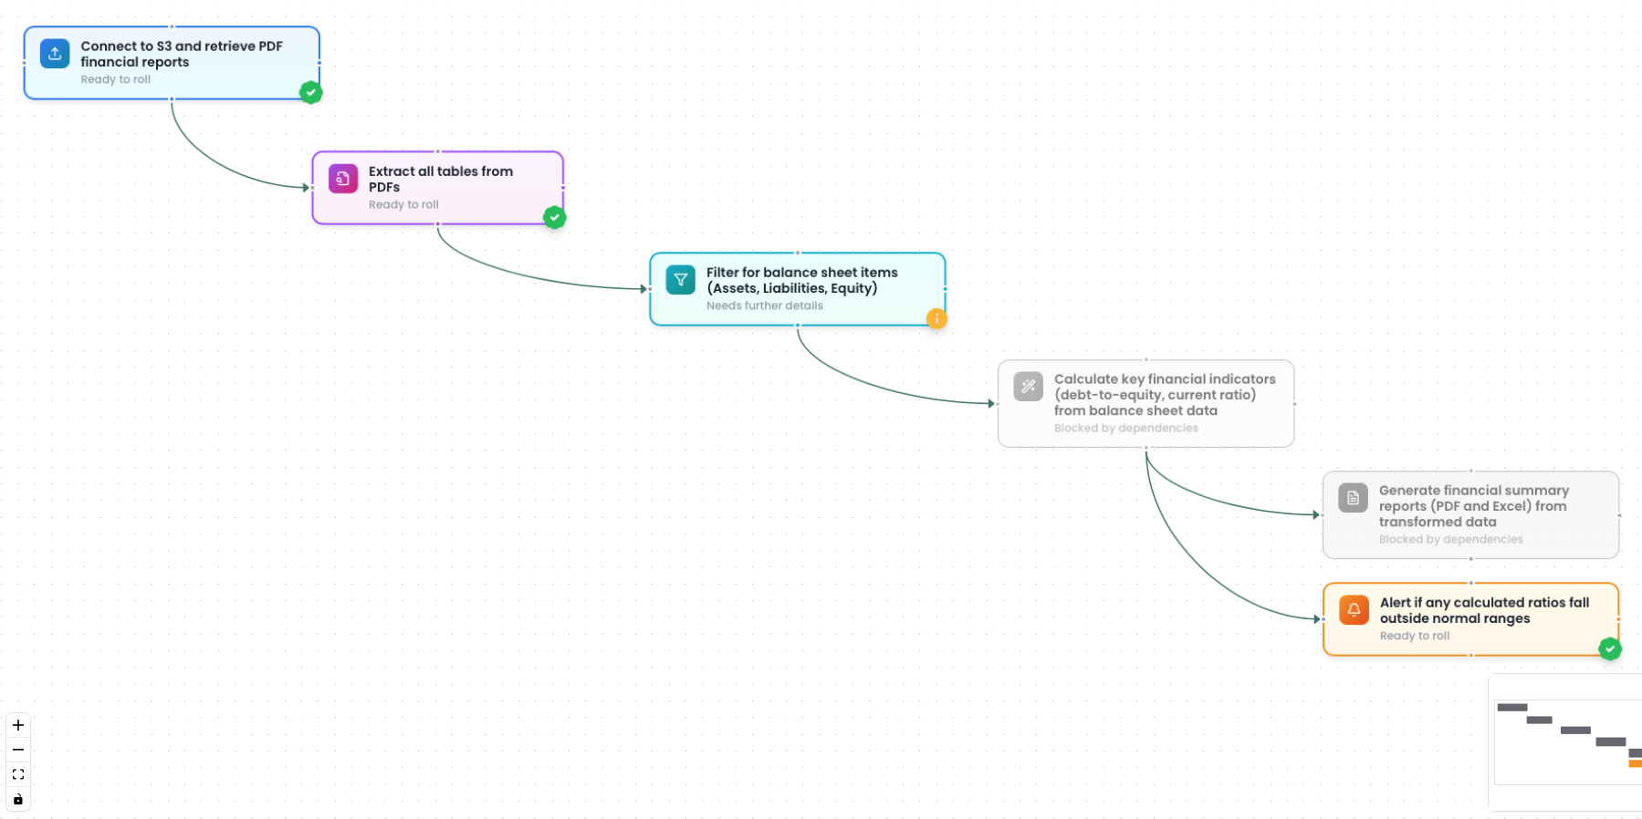Select the 'Filter for balance sheet items' title
The image size is (1642, 819).
(801, 280)
